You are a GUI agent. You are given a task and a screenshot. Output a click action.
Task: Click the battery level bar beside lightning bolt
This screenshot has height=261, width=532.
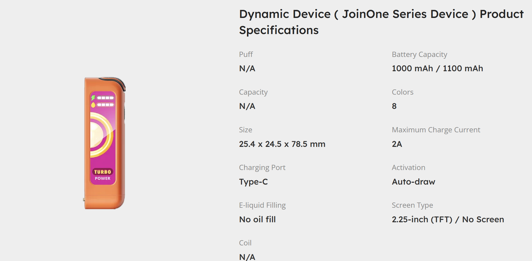tap(105, 98)
